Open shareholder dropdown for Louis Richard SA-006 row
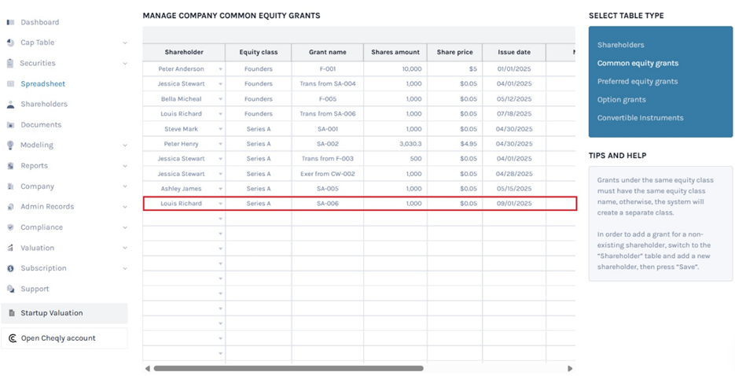The height and width of the screenshot is (376, 735). (220, 204)
